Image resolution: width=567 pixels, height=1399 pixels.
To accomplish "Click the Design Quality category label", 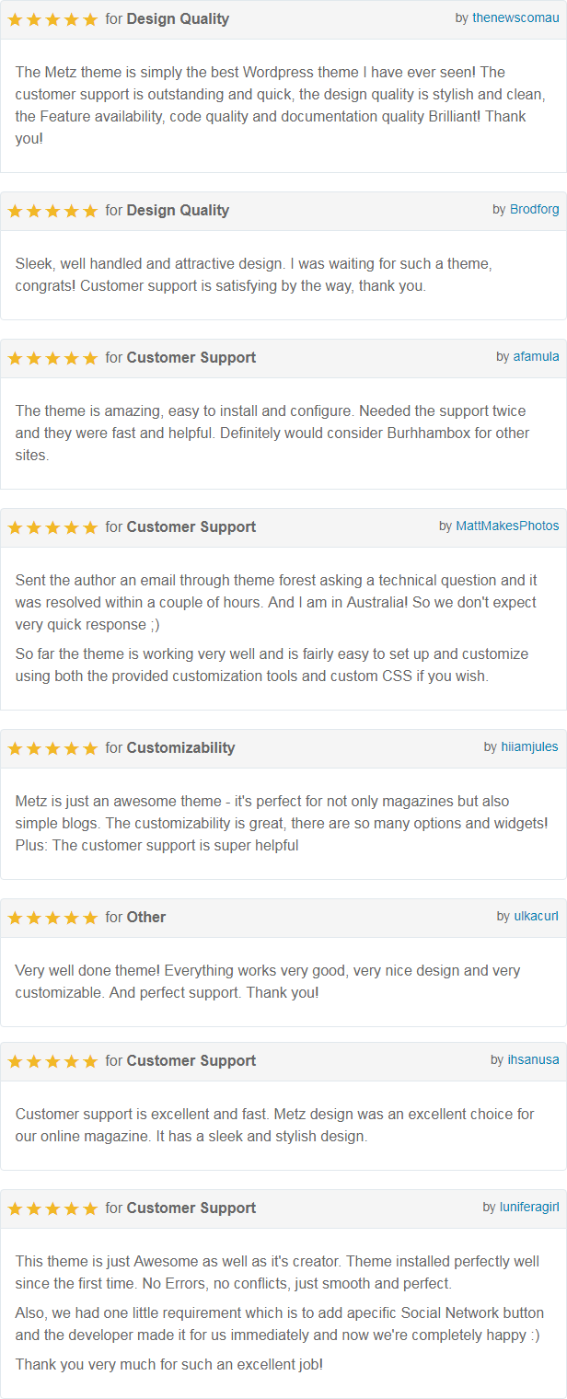I will click(178, 18).
